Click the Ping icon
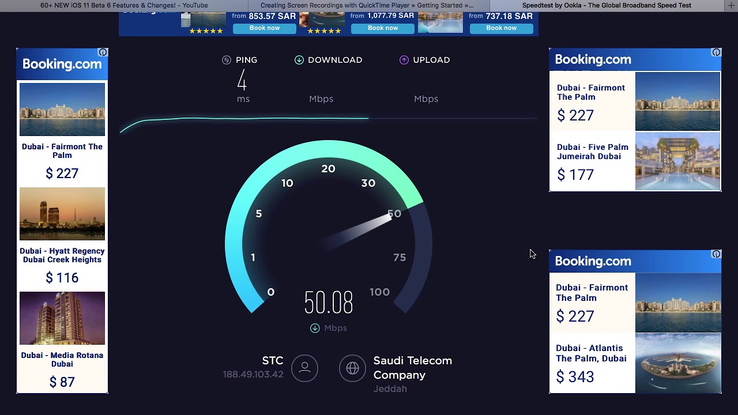This screenshot has height=415, width=738. [x=227, y=60]
